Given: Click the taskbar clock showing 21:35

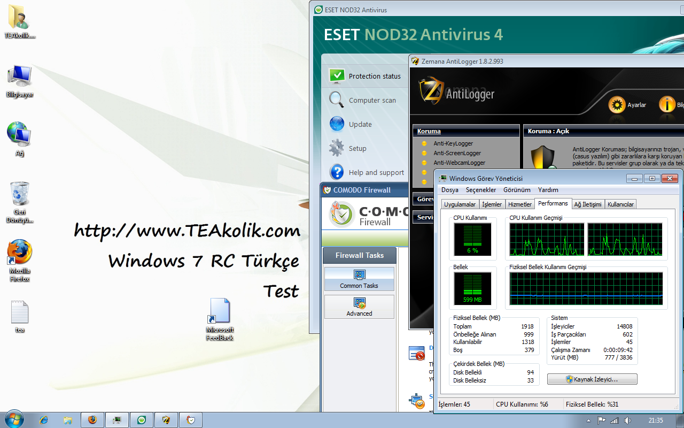Looking at the screenshot, I should (x=656, y=421).
